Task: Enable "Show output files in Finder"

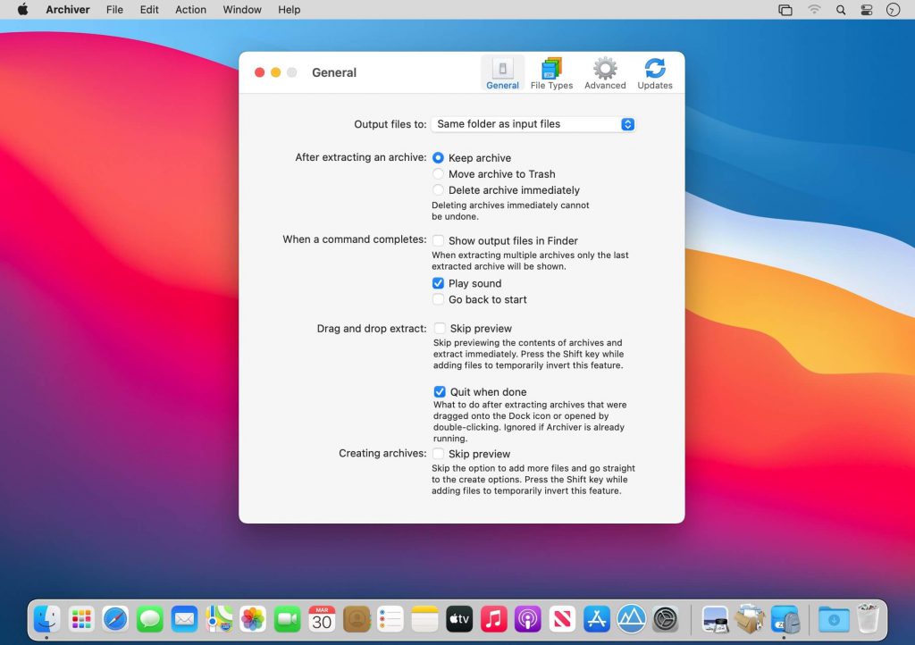Action: click(x=439, y=240)
